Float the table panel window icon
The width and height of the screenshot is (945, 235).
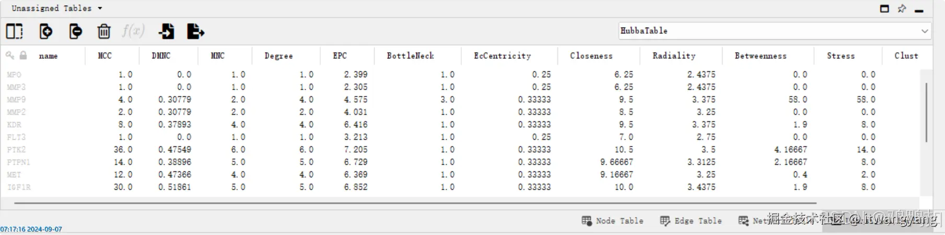pyautogui.click(x=884, y=9)
